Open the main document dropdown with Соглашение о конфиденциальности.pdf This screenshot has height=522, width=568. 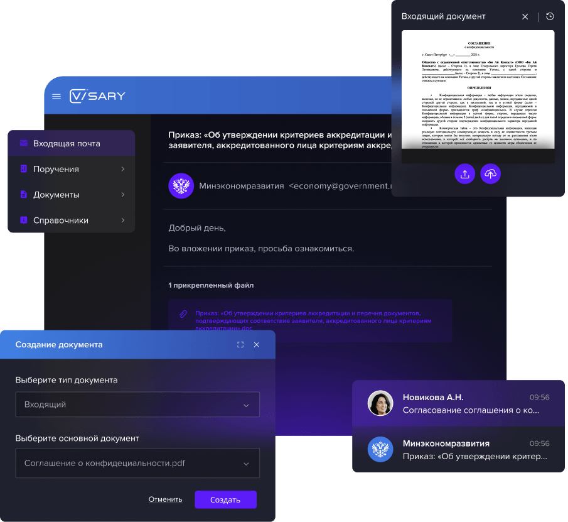(x=137, y=464)
